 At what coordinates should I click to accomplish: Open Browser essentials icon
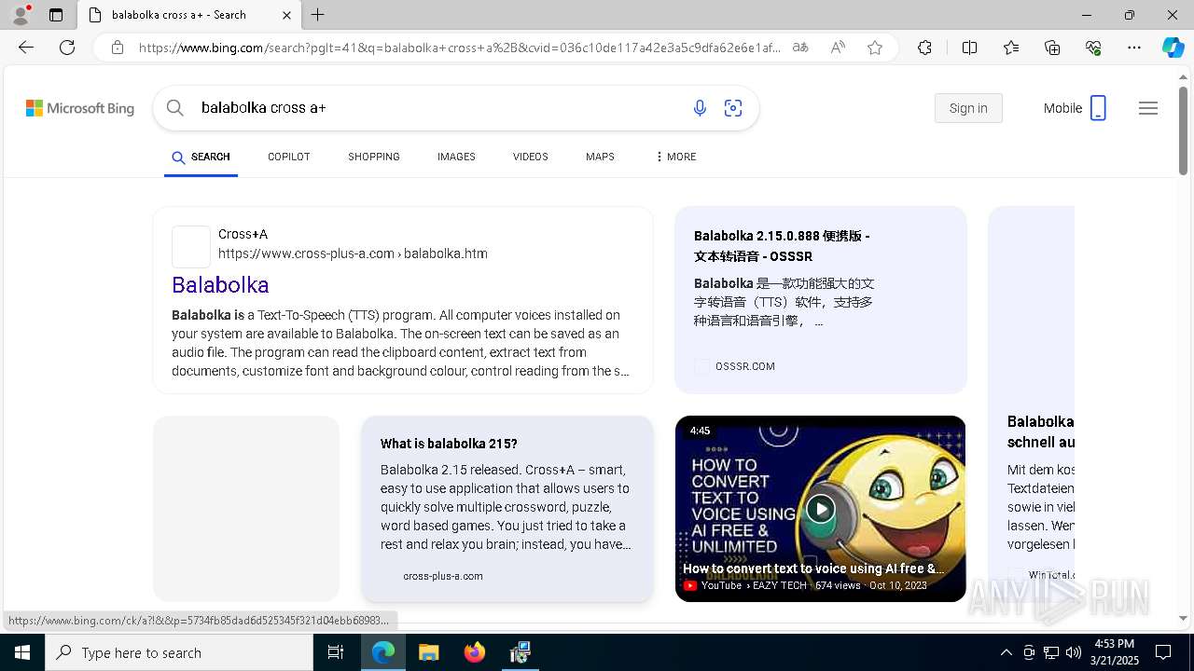[1093, 48]
